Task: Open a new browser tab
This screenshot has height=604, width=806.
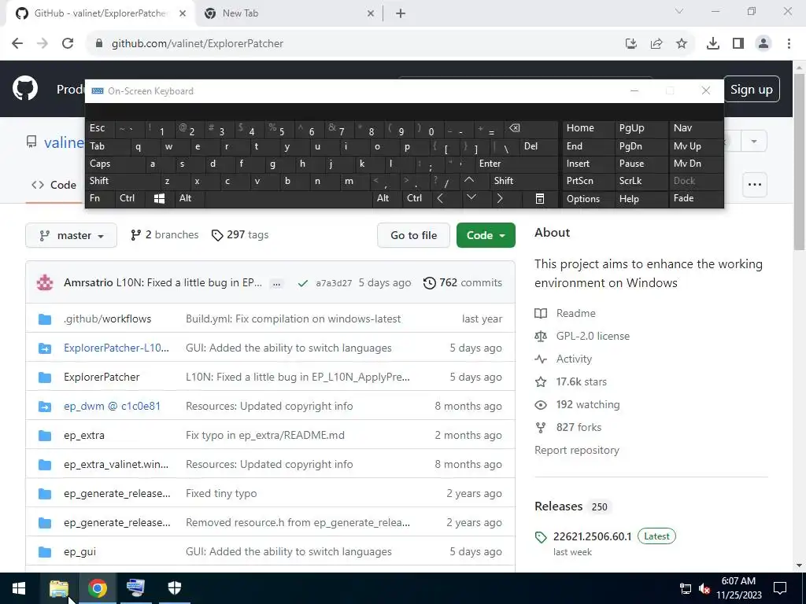Action: 401,13
